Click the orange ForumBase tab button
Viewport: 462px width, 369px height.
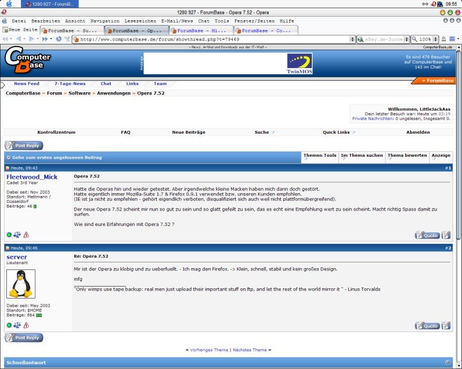pyautogui.click(x=434, y=81)
